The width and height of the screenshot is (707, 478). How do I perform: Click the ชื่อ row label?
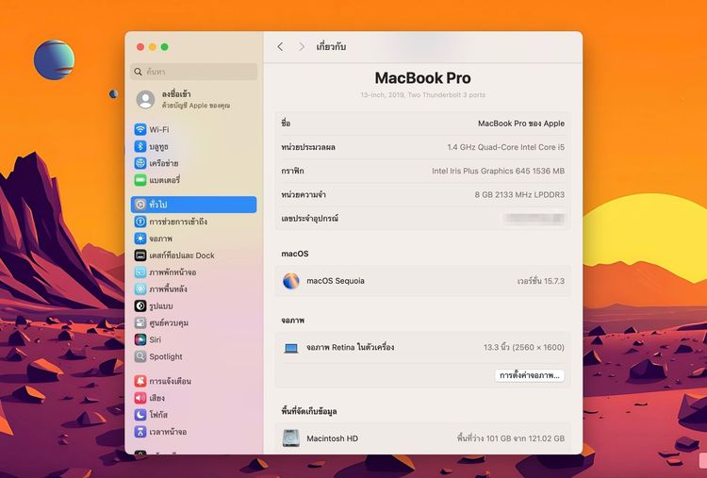[286, 124]
